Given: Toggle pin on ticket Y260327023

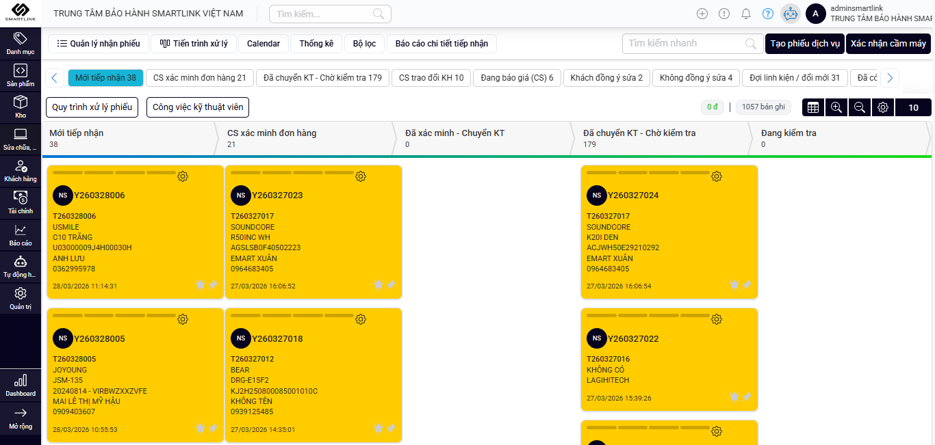Looking at the screenshot, I should [x=391, y=284].
